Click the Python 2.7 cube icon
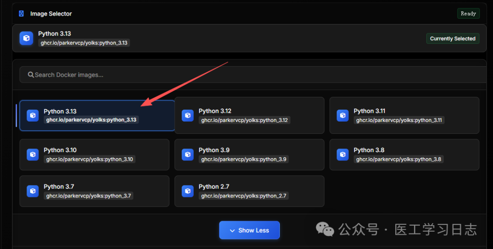The height and width of the screenshot is (249, 493). click(x=188, y=191)
